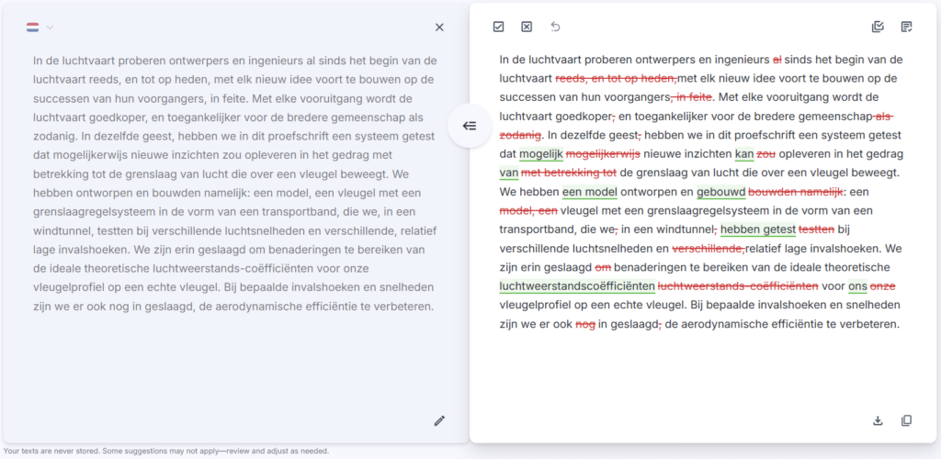This screenshot has height=459, width=941.
Task: Download the corrected text
Action: [x=878, y=420]
